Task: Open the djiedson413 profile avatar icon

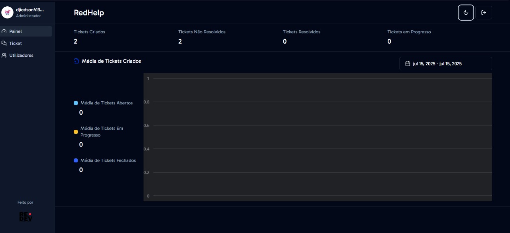Action: click(7, 12)
